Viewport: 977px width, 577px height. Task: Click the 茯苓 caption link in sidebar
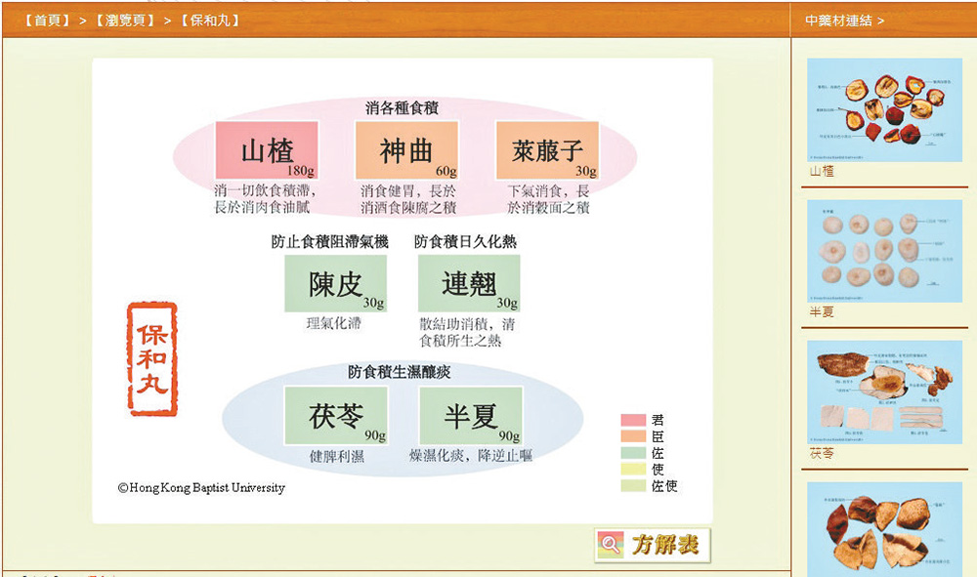[822, 454]
